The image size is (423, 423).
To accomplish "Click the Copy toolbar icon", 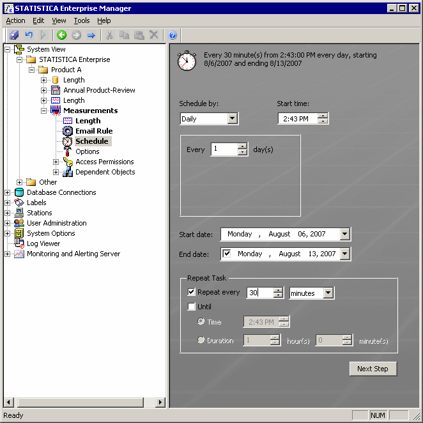I will pos(124,35).
